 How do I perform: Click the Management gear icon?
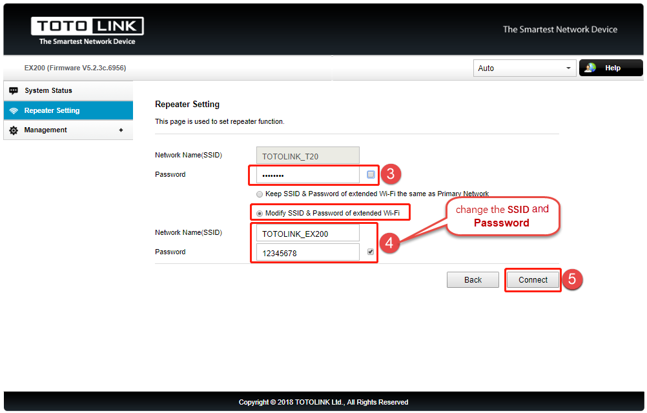pyautogui.click(x=14, y=130)
